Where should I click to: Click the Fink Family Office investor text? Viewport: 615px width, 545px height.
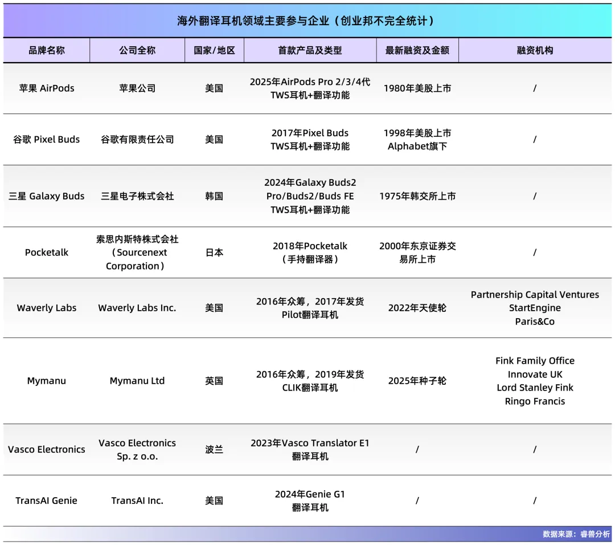(535, 361)
